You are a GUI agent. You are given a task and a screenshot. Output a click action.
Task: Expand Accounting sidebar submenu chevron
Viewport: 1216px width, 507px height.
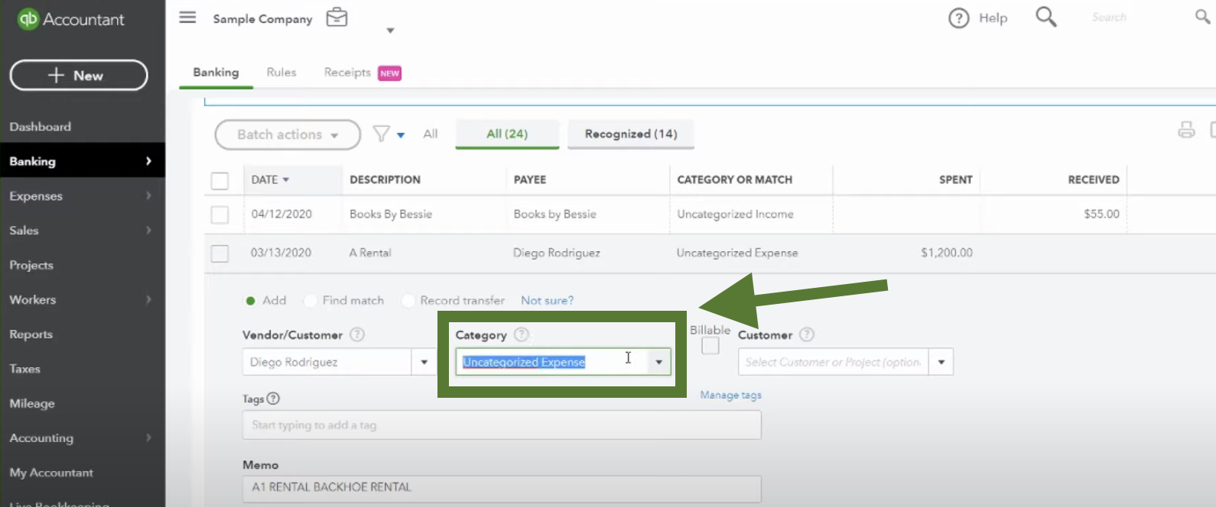[148, 438]
